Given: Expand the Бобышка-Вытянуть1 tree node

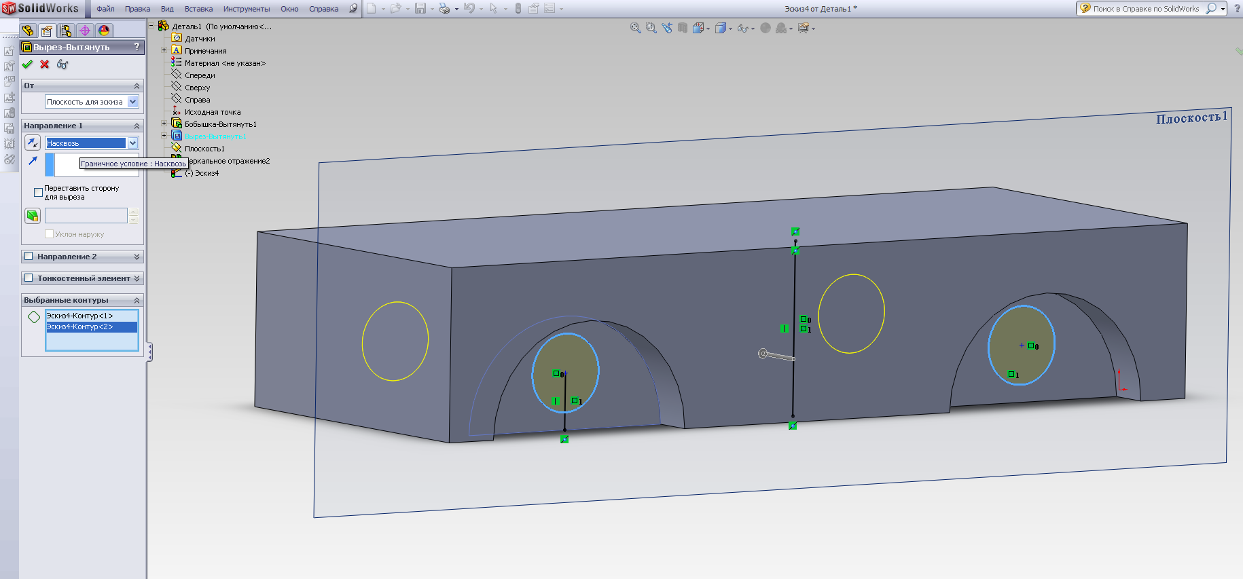Looking at the screenshot, I should point(164,124).
